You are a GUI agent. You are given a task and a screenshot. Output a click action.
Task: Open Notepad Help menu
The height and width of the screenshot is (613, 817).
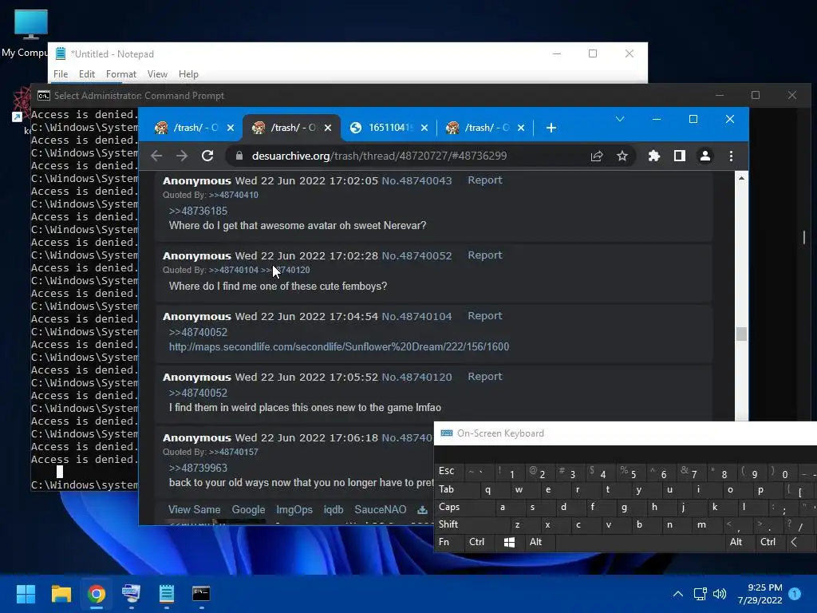click(188, 74)
